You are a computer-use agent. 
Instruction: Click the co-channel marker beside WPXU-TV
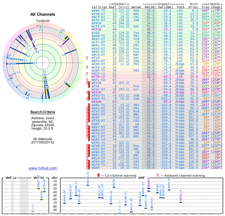(89, 95)
